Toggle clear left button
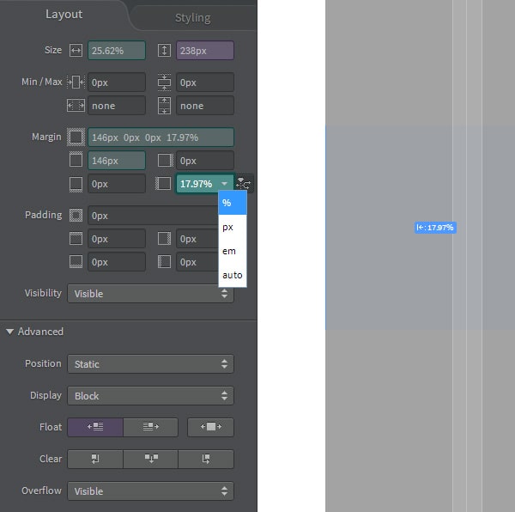Screen dimensions: 515x512 tap(95, 459)
